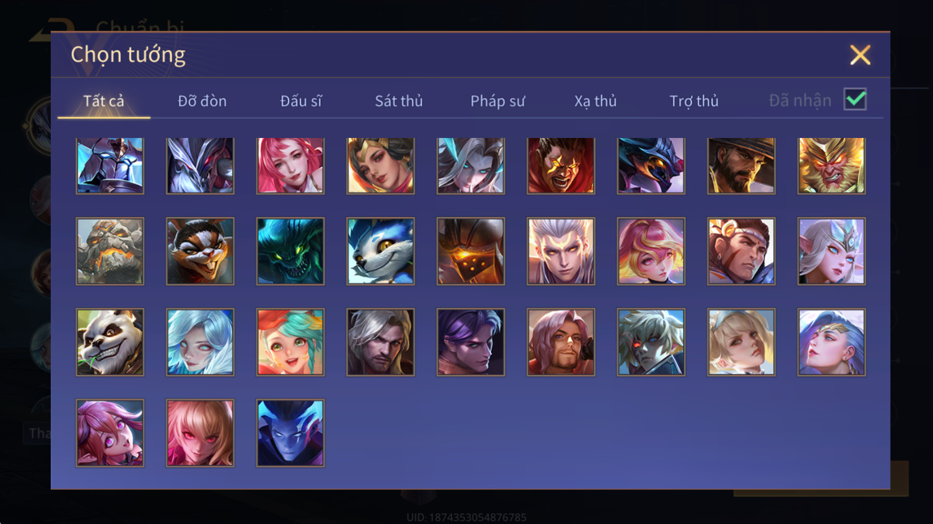Select the pink-haired girl hero in top row
The image size is (933, 524).
(290, 166)
